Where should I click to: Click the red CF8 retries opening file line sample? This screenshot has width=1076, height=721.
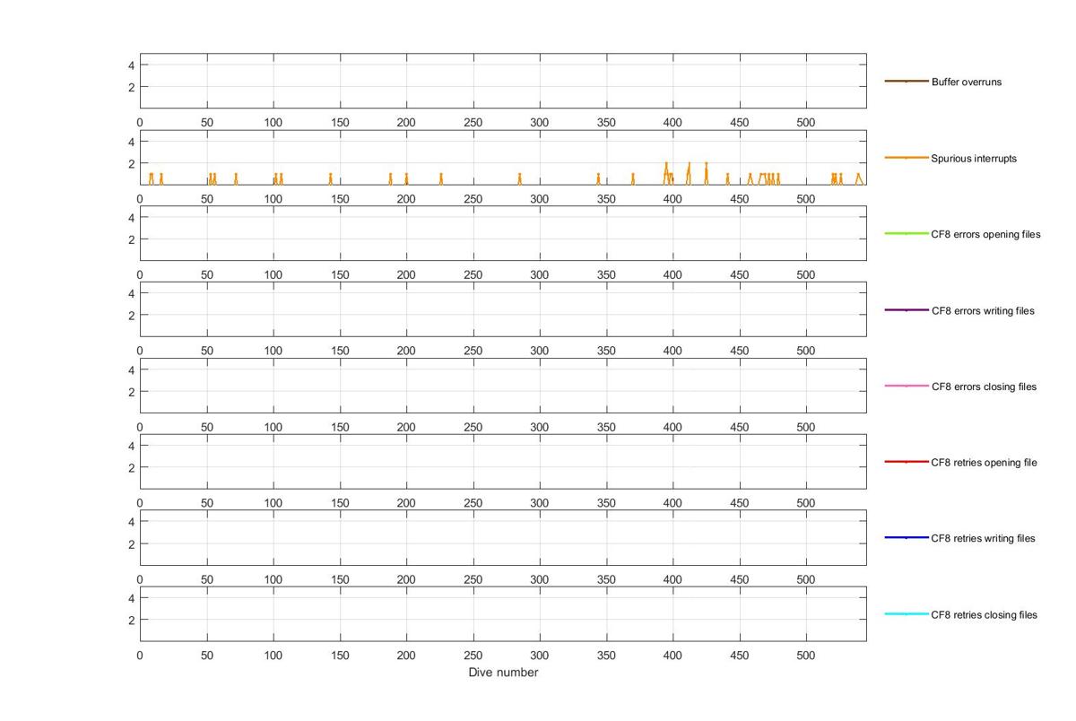[907, 462]
